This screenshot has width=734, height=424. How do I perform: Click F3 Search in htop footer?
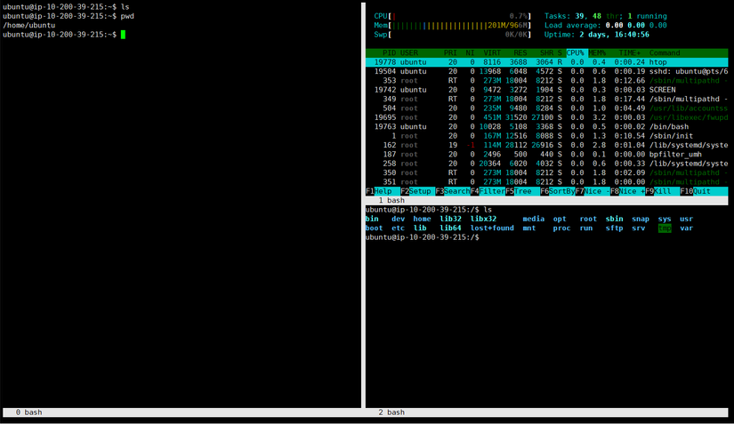(x=452, y=191)
